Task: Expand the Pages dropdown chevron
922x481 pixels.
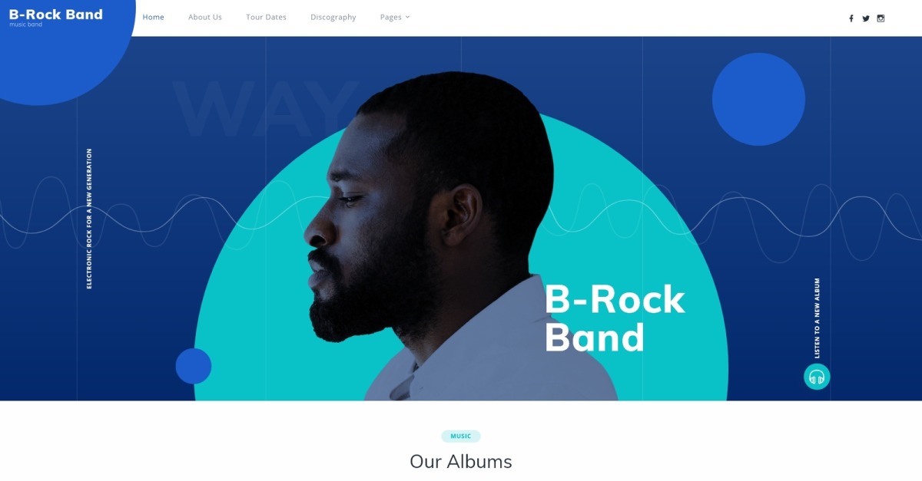Action: tap(407, 17)
